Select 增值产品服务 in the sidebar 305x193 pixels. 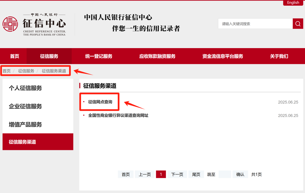click(25, 124)
